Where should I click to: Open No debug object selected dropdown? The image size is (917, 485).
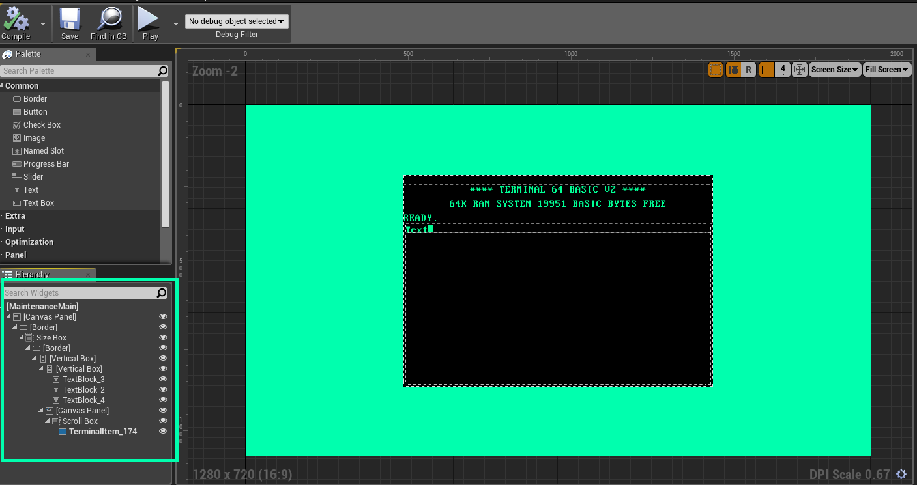[x=237, y=21]
